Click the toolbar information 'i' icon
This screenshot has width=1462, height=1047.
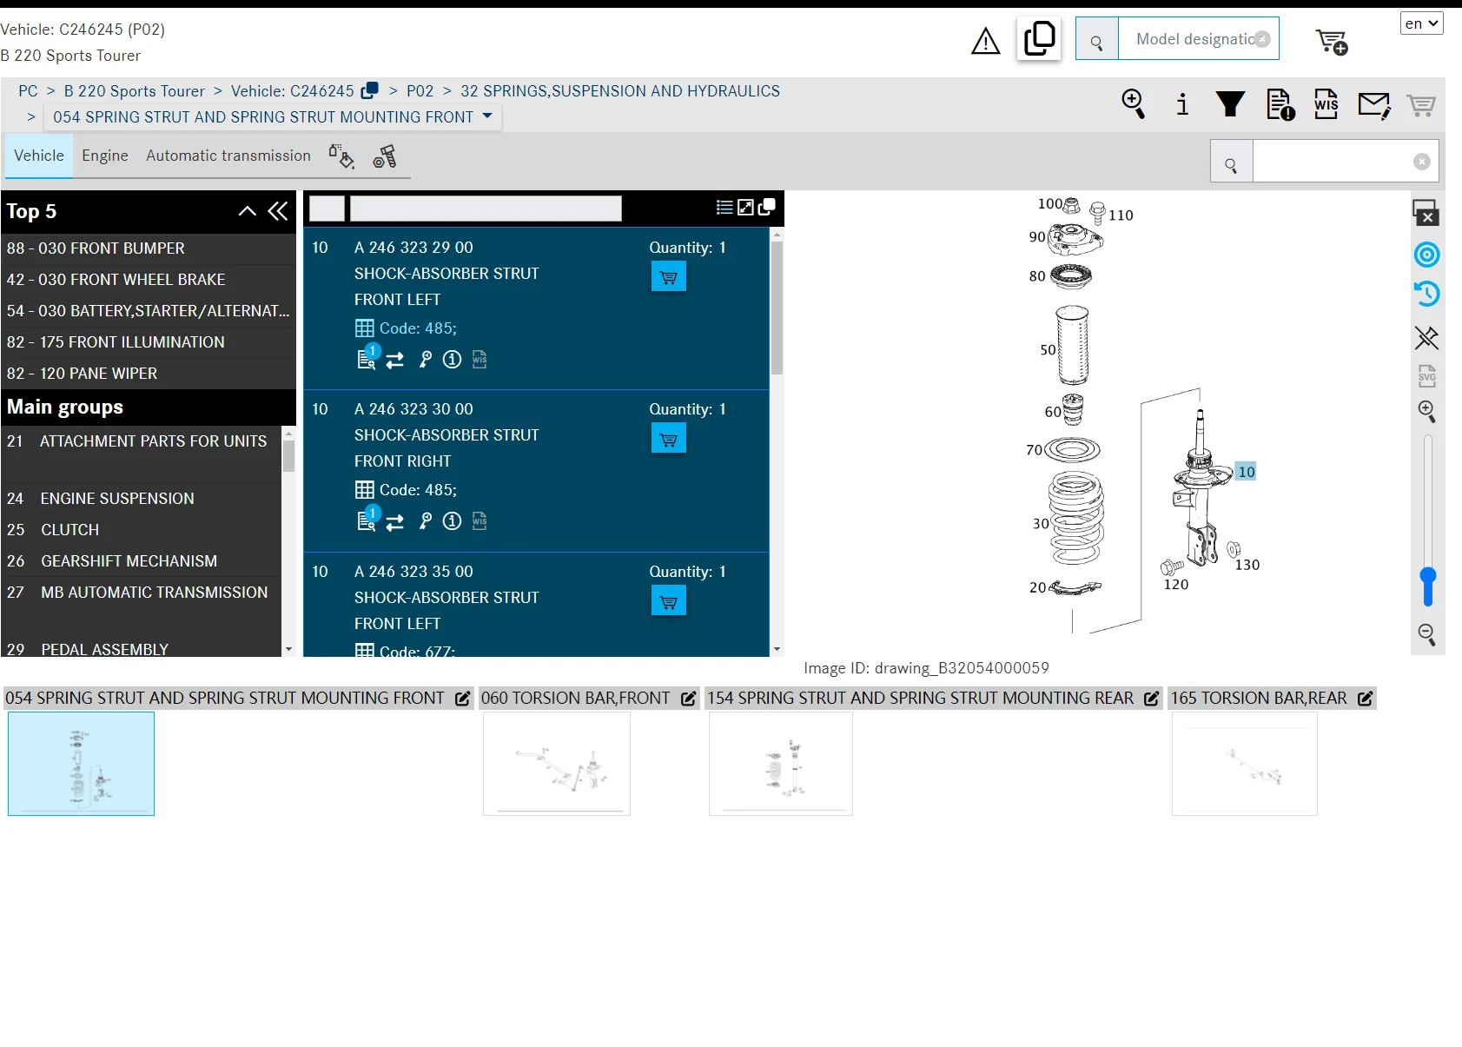click(1182, 104)
